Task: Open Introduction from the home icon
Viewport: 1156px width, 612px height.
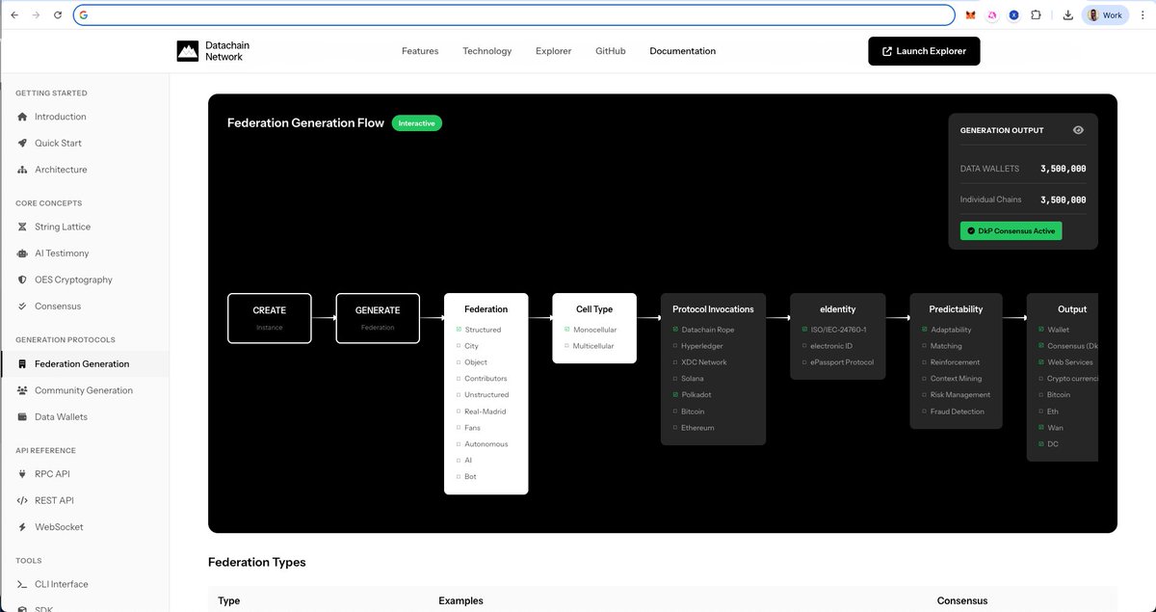Action: coord(23,117)
